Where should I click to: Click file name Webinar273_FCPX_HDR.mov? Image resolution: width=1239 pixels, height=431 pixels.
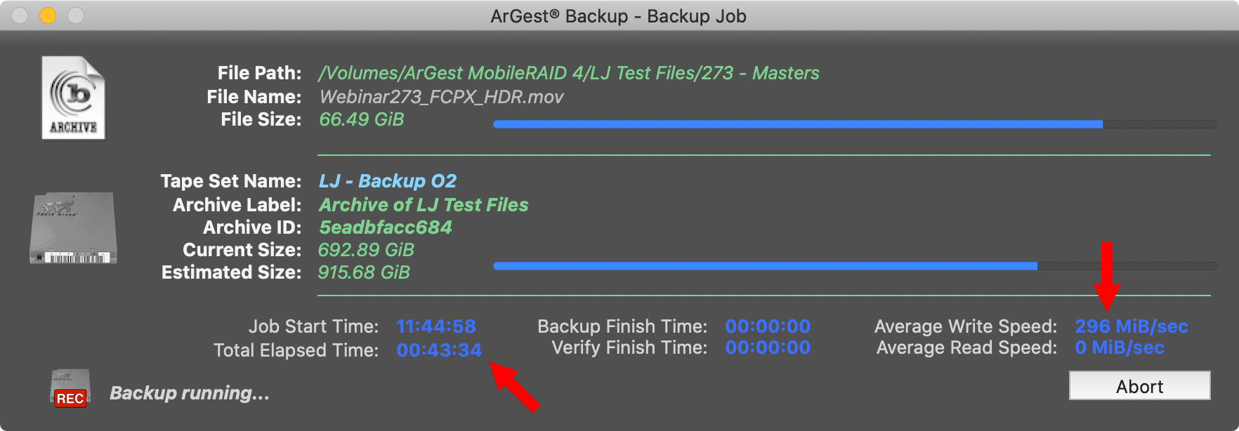(441, 97)
